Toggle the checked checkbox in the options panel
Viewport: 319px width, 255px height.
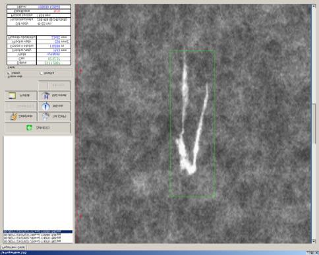(x=9, y=73)
